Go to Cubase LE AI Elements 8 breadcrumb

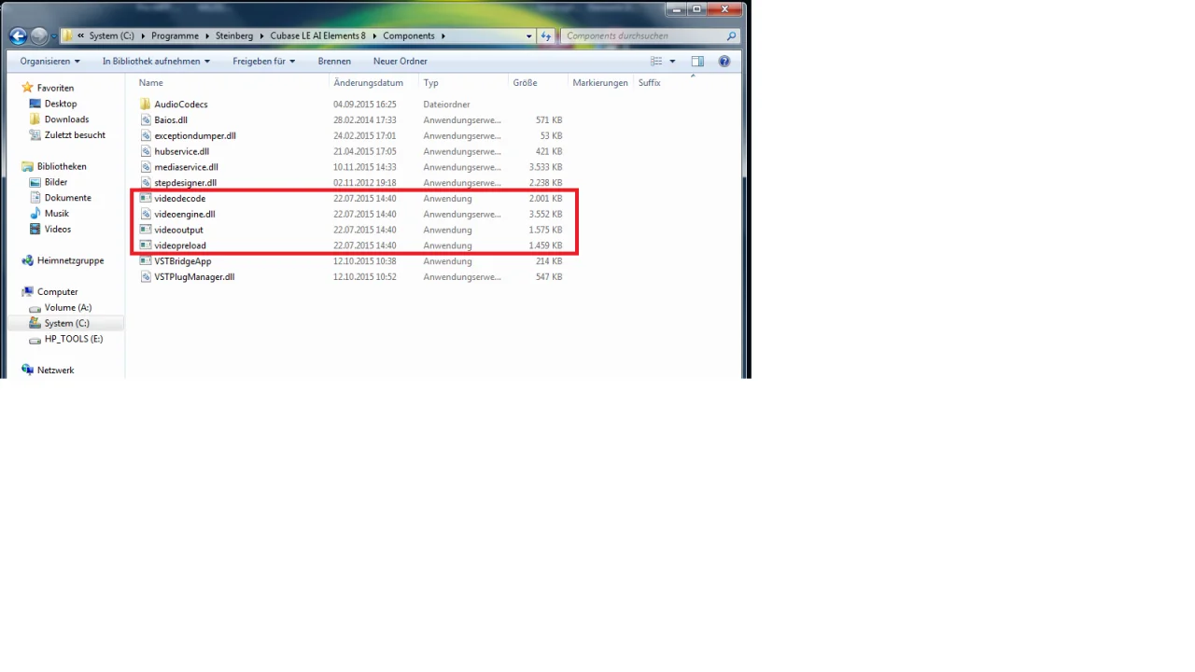[x=317, y=36]
